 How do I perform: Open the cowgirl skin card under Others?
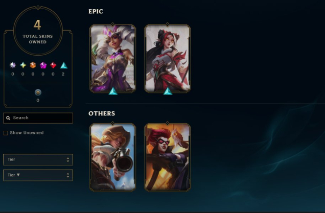(113, 157)
